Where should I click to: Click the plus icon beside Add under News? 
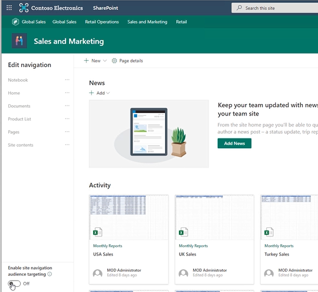92,93
